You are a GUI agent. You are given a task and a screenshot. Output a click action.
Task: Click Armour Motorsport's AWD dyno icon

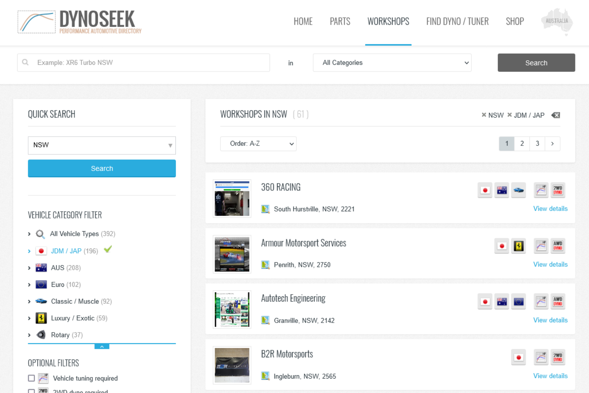click(x=558, y=246)
